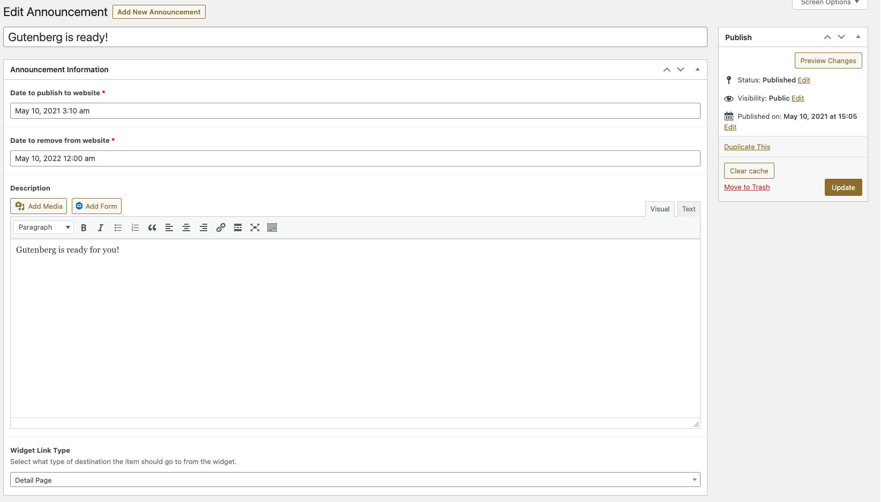Toggle italic formatting in editor toolbar
The width and height of the screenshot is (881, 502).
click(101, 227)
